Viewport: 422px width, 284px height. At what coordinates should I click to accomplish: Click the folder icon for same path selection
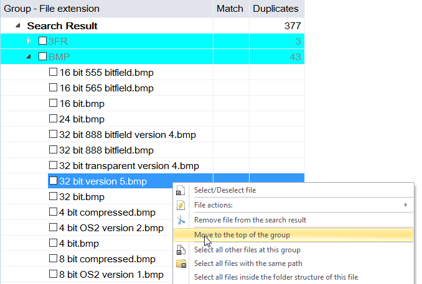coord(181,265)
